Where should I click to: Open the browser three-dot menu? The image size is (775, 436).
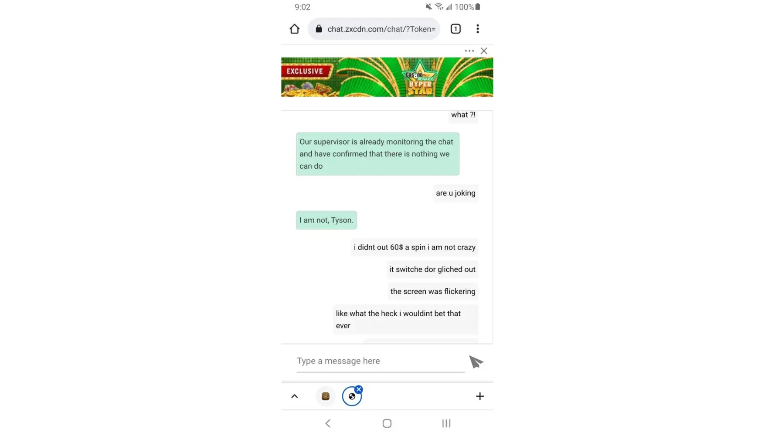[x=478, y=29]
